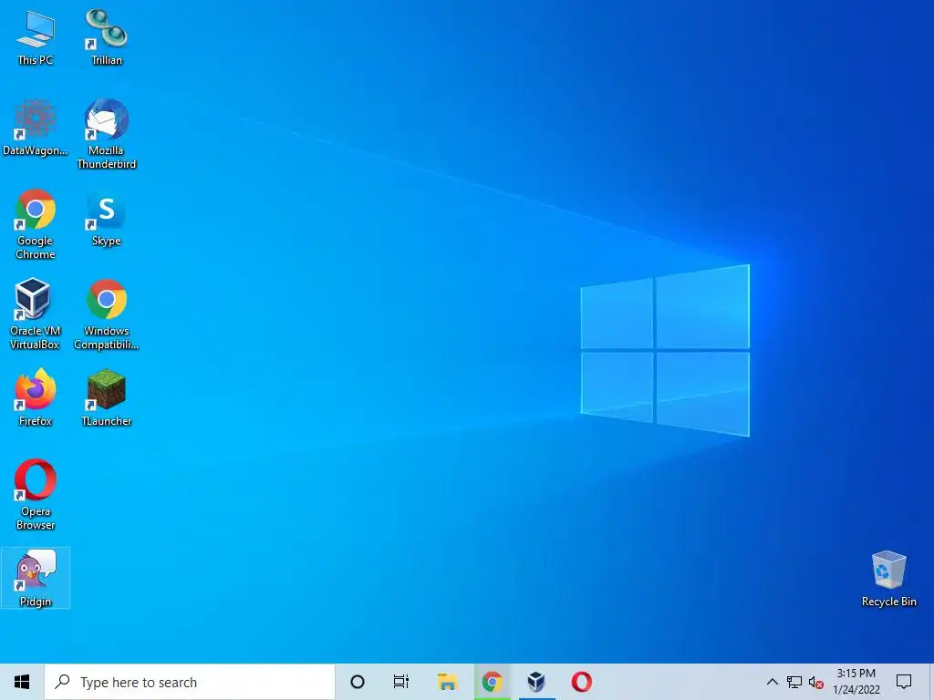The height and width of the screenshot is (700, 934).
Task: Select the This PC desktop icon
Action: [36, 37]
